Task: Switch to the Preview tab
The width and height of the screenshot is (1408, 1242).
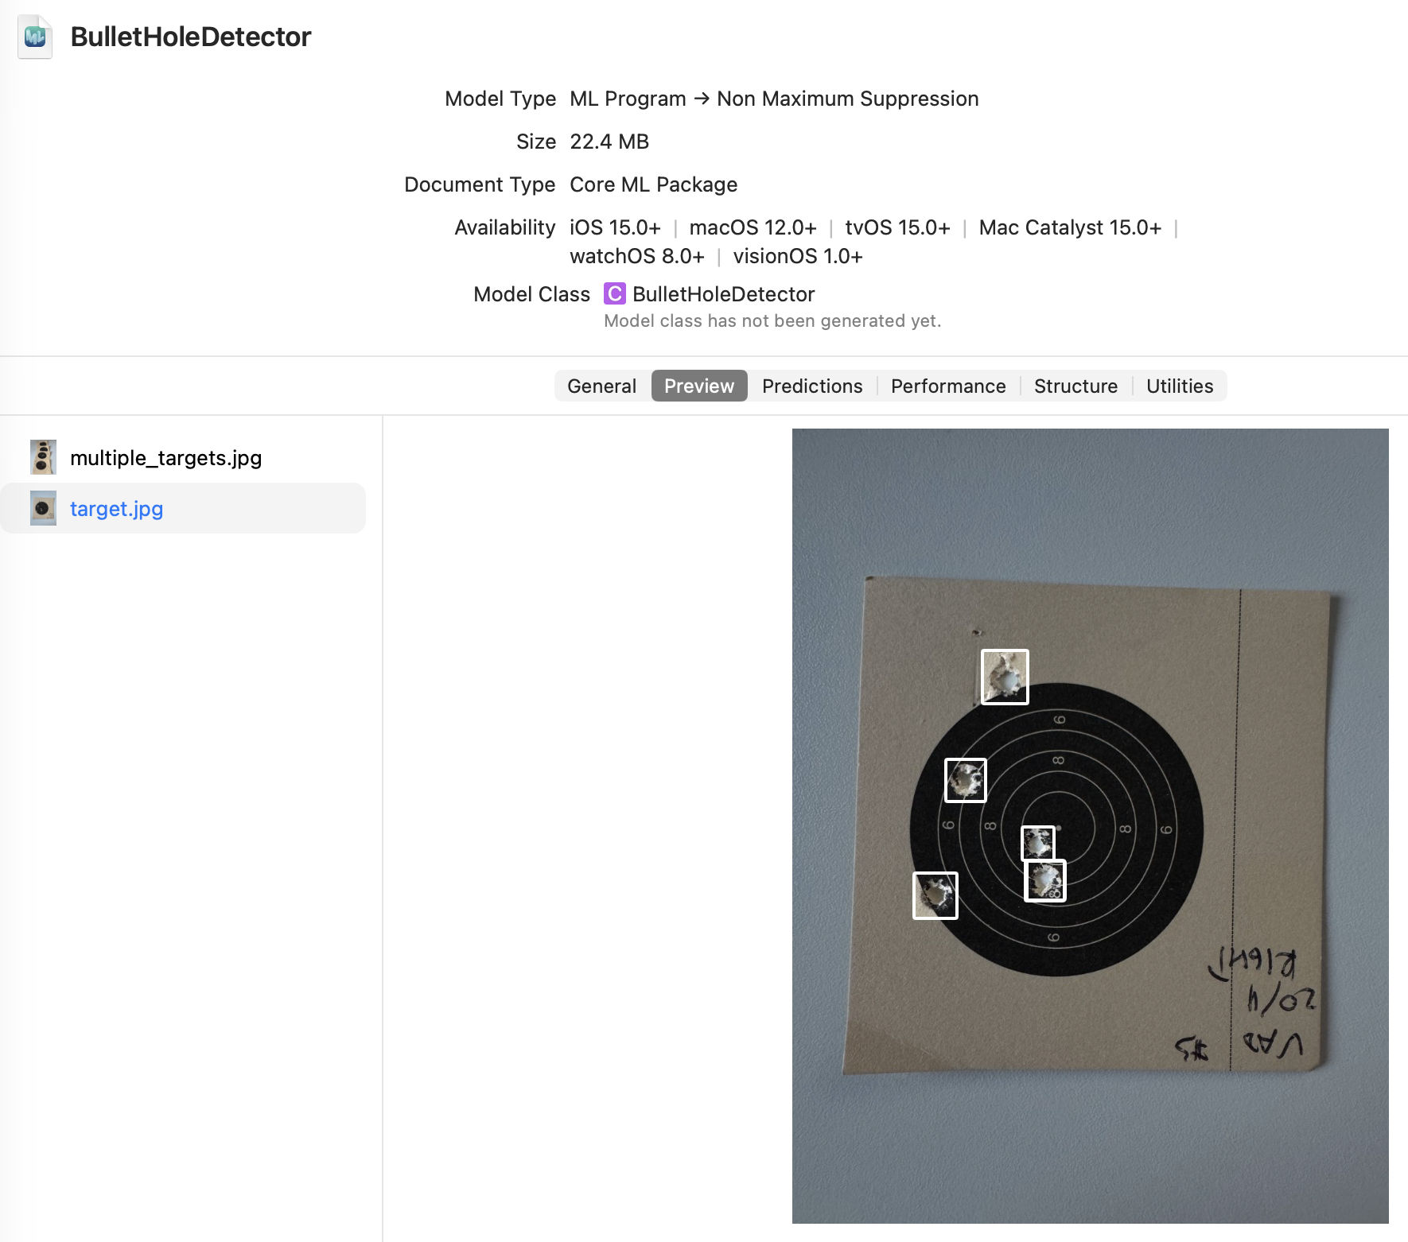Action: (x=699, y=386)
